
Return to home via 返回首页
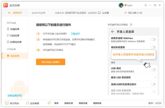pos(17,13)
